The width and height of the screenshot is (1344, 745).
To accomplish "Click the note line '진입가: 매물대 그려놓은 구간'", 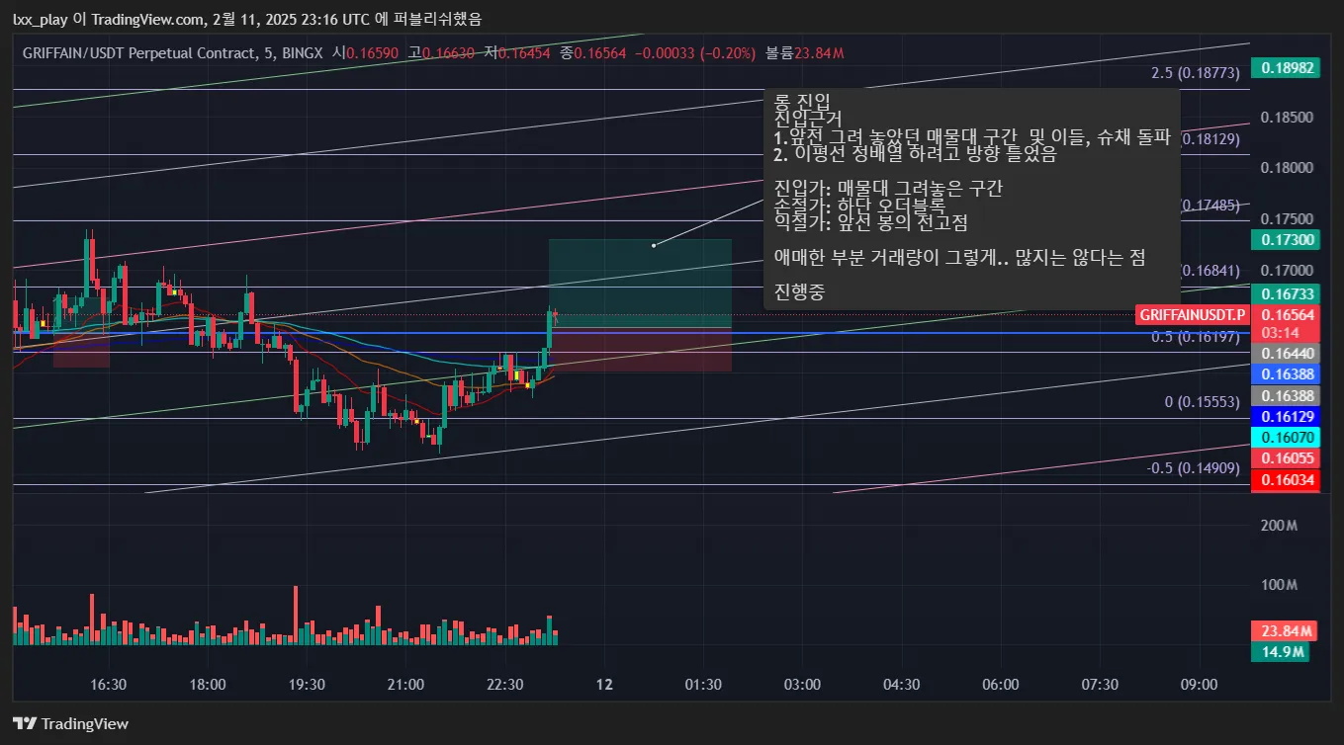I will tap(888, 188).
